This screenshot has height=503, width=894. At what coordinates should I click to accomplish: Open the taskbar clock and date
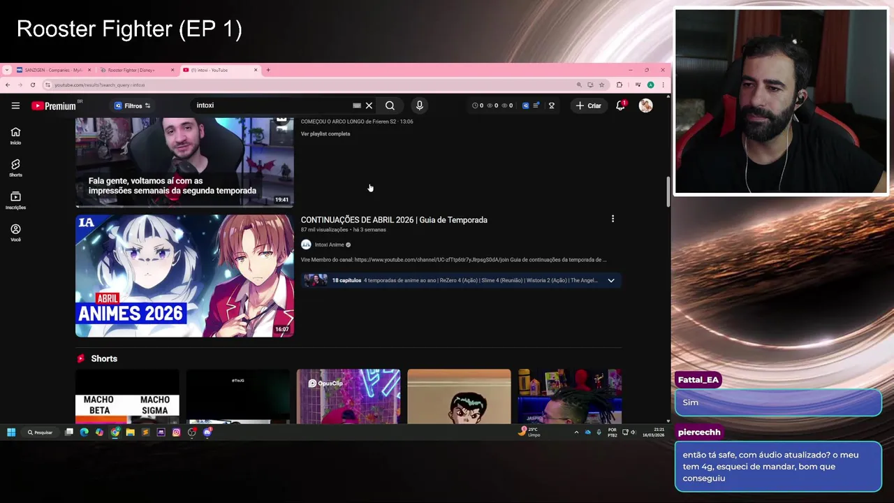[x=654, y=432]
